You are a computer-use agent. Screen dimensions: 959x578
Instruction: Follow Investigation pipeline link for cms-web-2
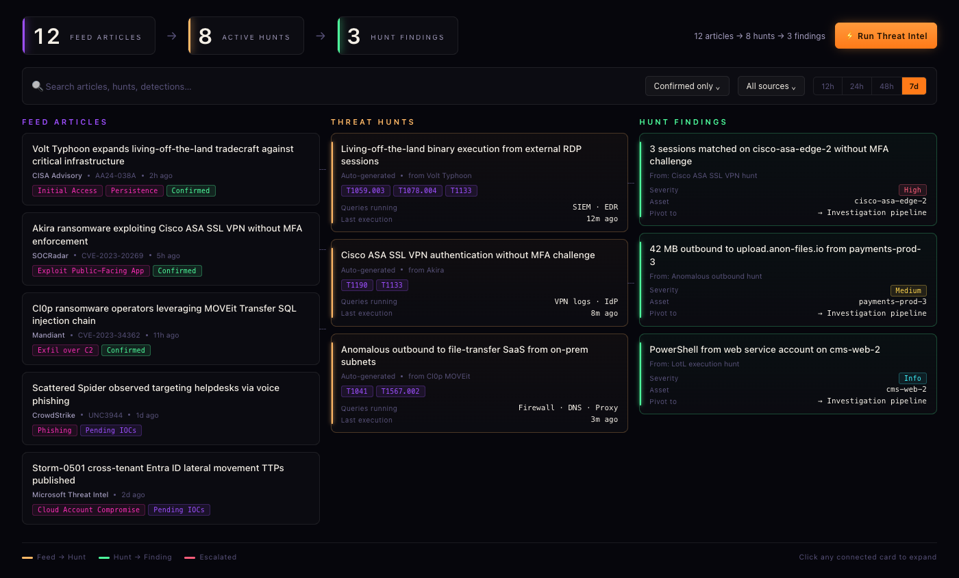(x=872, y=401)
